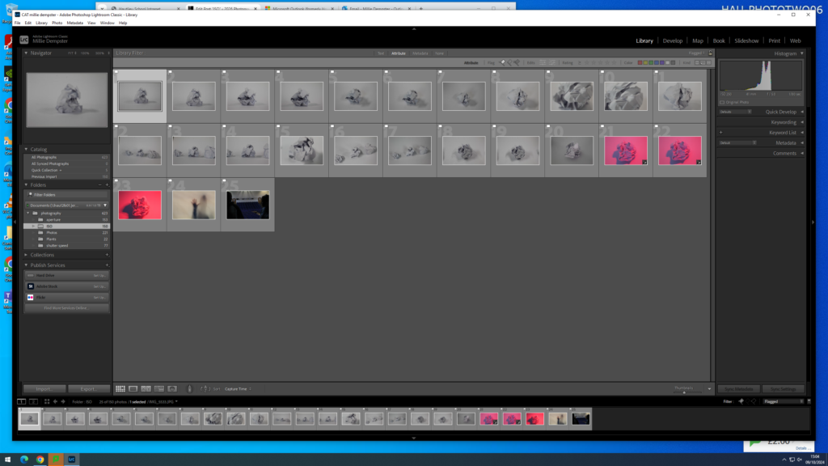Select the Painter spray can tool

pyautogui.click(x=189, y=389)
